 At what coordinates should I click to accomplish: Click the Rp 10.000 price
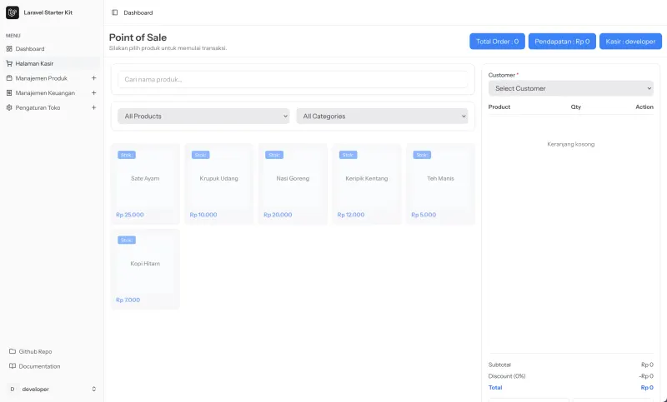203,215
